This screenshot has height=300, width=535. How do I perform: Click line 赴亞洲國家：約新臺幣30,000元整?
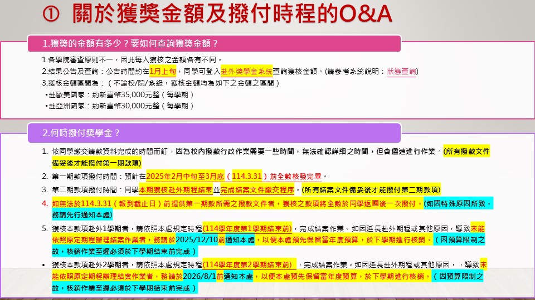point(119,106)
